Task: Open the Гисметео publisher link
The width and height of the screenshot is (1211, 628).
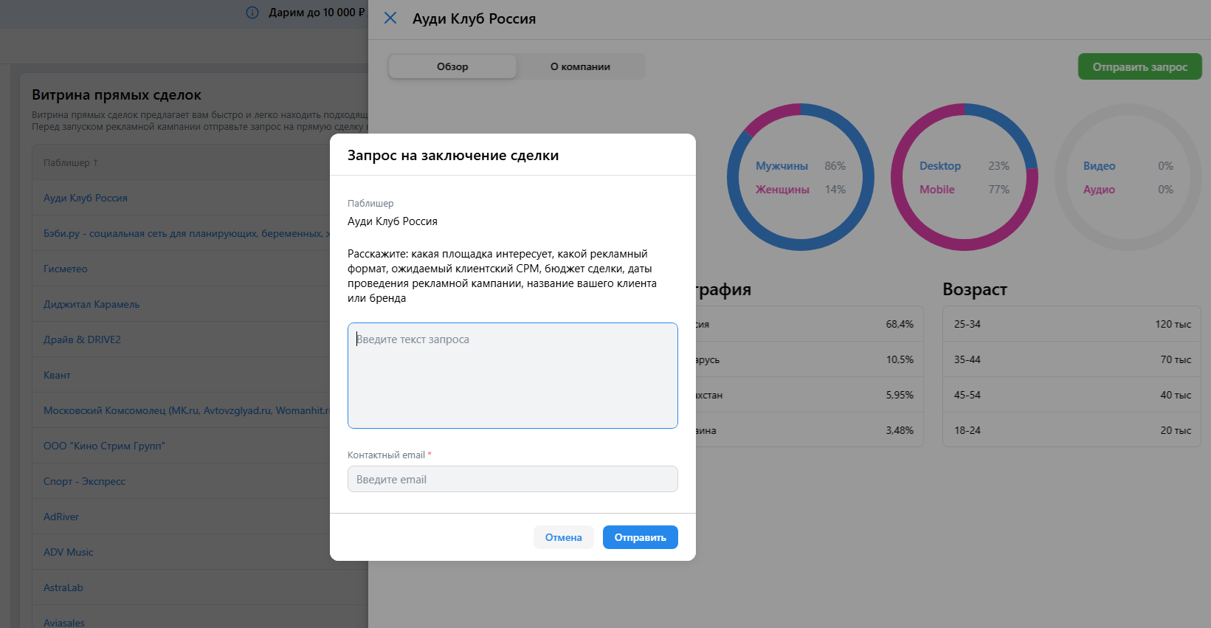Action: click(66, 269)
